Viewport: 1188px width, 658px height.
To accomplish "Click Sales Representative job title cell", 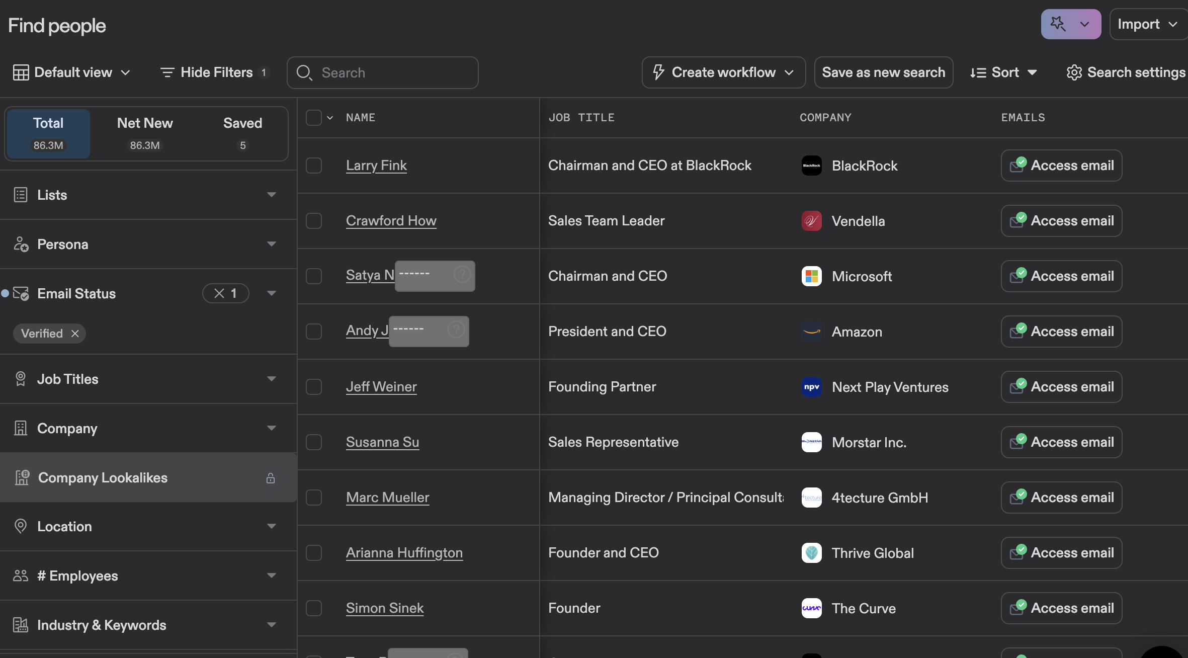I will (613, 442).
